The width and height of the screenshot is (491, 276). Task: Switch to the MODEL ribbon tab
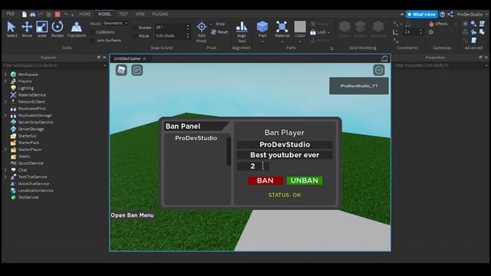[104, 14]
